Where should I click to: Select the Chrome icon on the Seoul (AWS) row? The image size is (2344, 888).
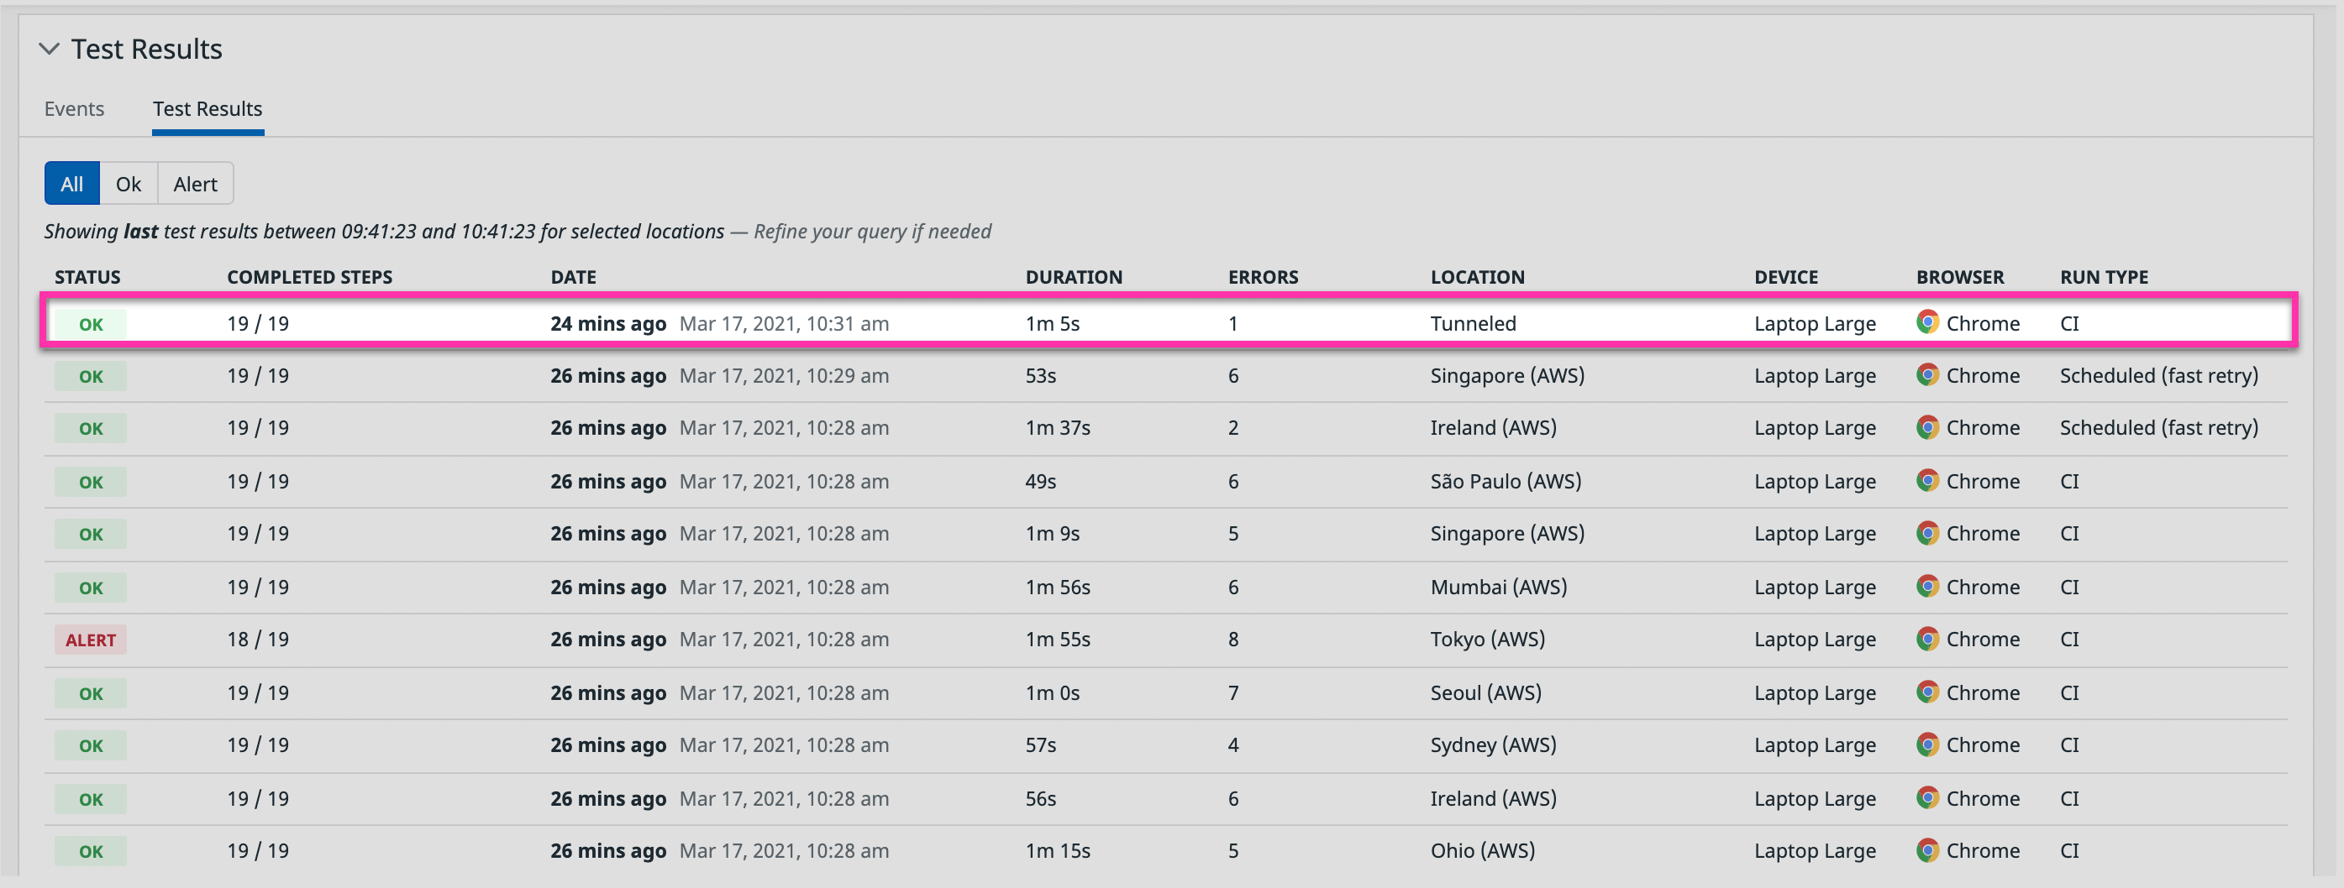[1927, 692]
